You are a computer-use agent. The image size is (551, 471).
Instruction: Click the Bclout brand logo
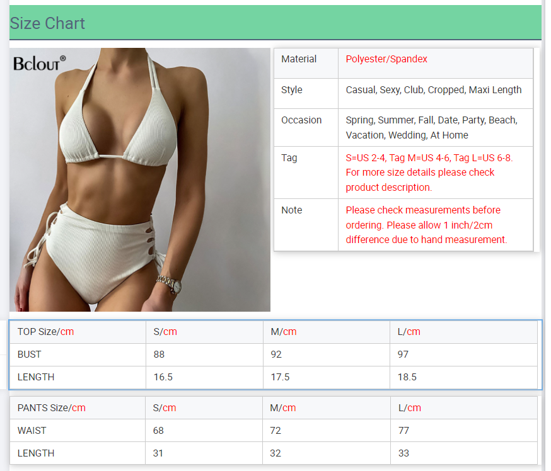pos(39,63)
